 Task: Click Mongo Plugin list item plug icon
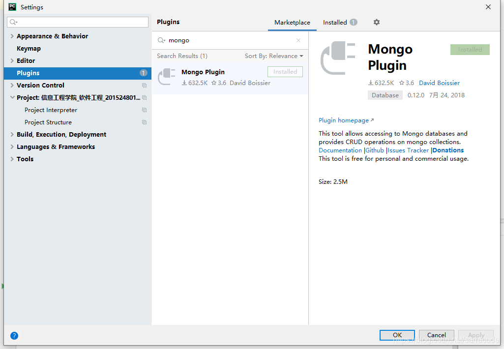[167, 77]
